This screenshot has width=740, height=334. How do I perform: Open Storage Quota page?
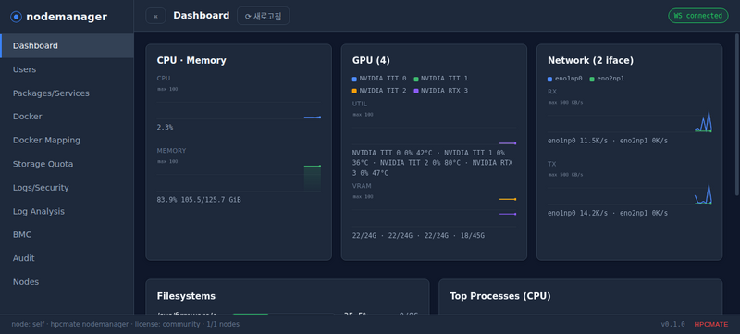[67, 164]
